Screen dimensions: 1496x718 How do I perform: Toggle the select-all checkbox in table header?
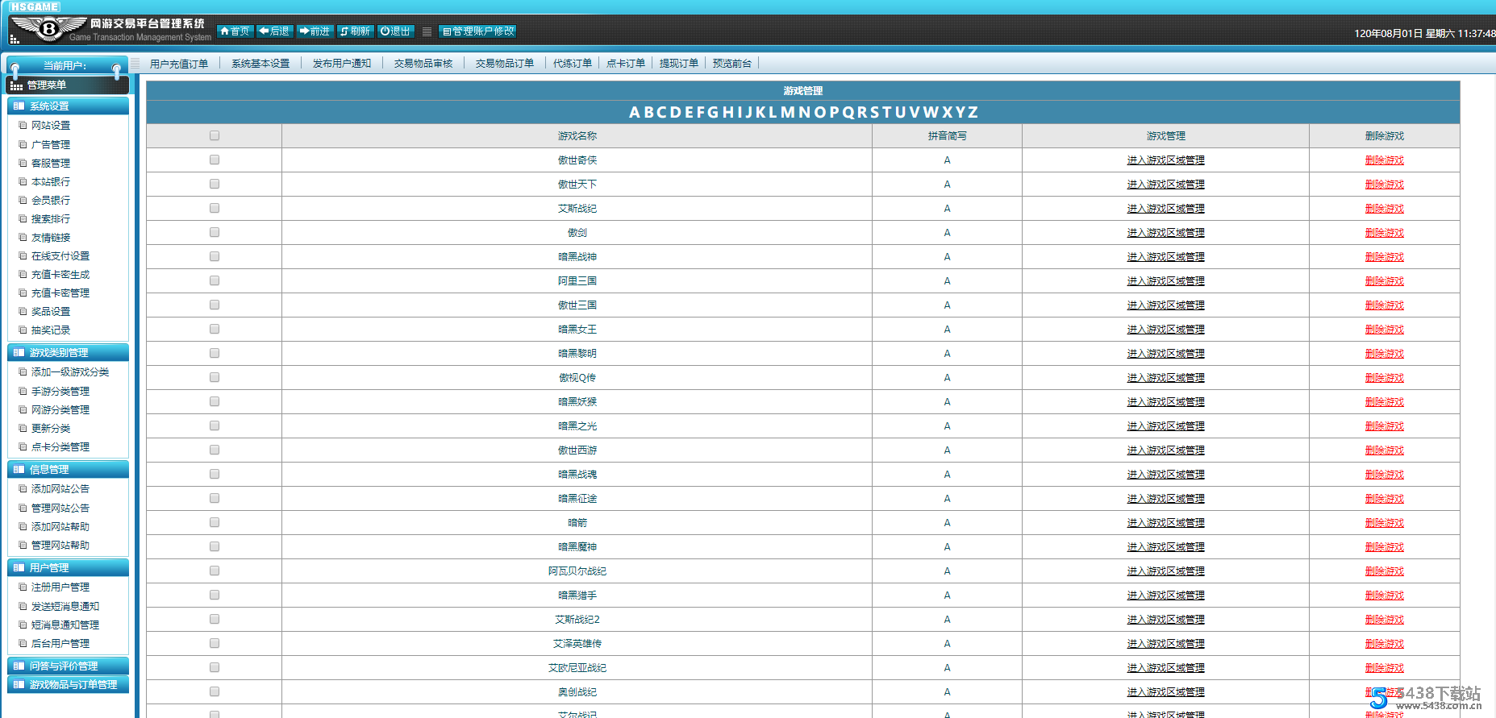[x=215, y=135]
